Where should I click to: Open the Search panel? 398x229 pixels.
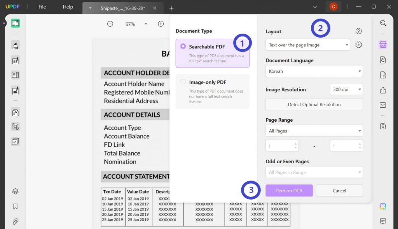click(383, 23)
